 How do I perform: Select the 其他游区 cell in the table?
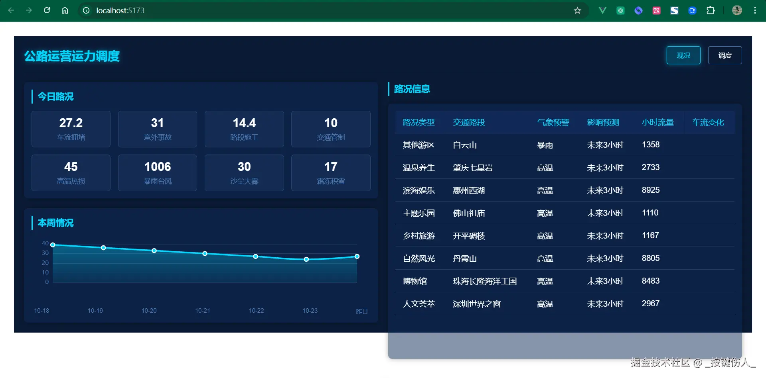tap(419, 145)
